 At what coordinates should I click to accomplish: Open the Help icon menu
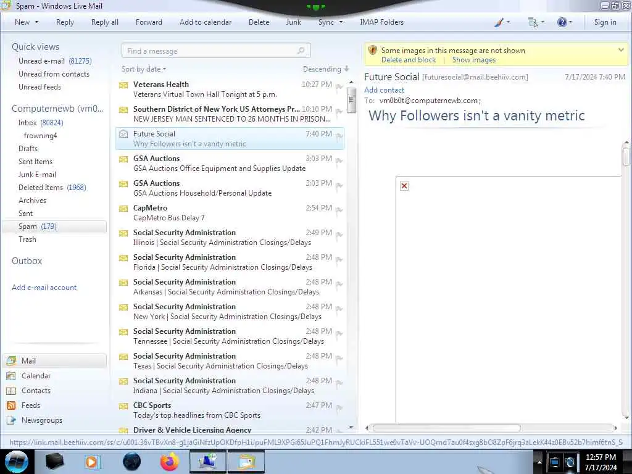click(565, 22)
